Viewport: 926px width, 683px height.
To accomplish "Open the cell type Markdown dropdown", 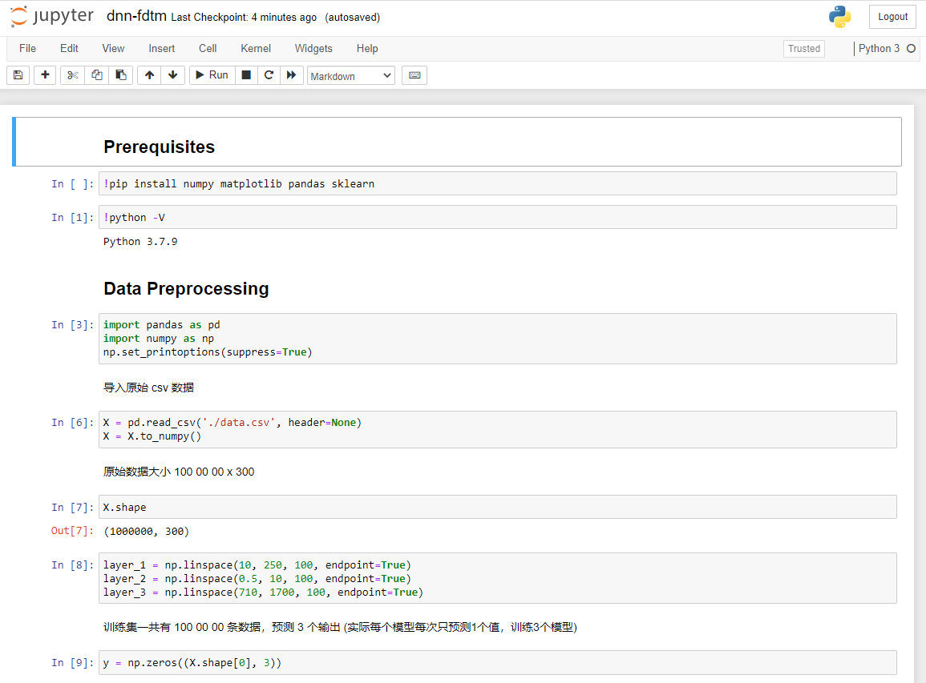I will click(x=351, y=76).
